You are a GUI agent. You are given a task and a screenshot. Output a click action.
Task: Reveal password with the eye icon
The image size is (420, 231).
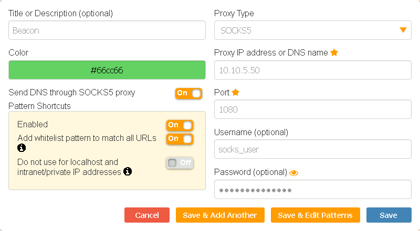click(x=293, y=172)
